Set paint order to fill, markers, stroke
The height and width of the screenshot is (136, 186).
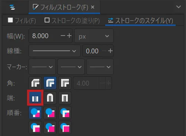[x=65, y=113]
